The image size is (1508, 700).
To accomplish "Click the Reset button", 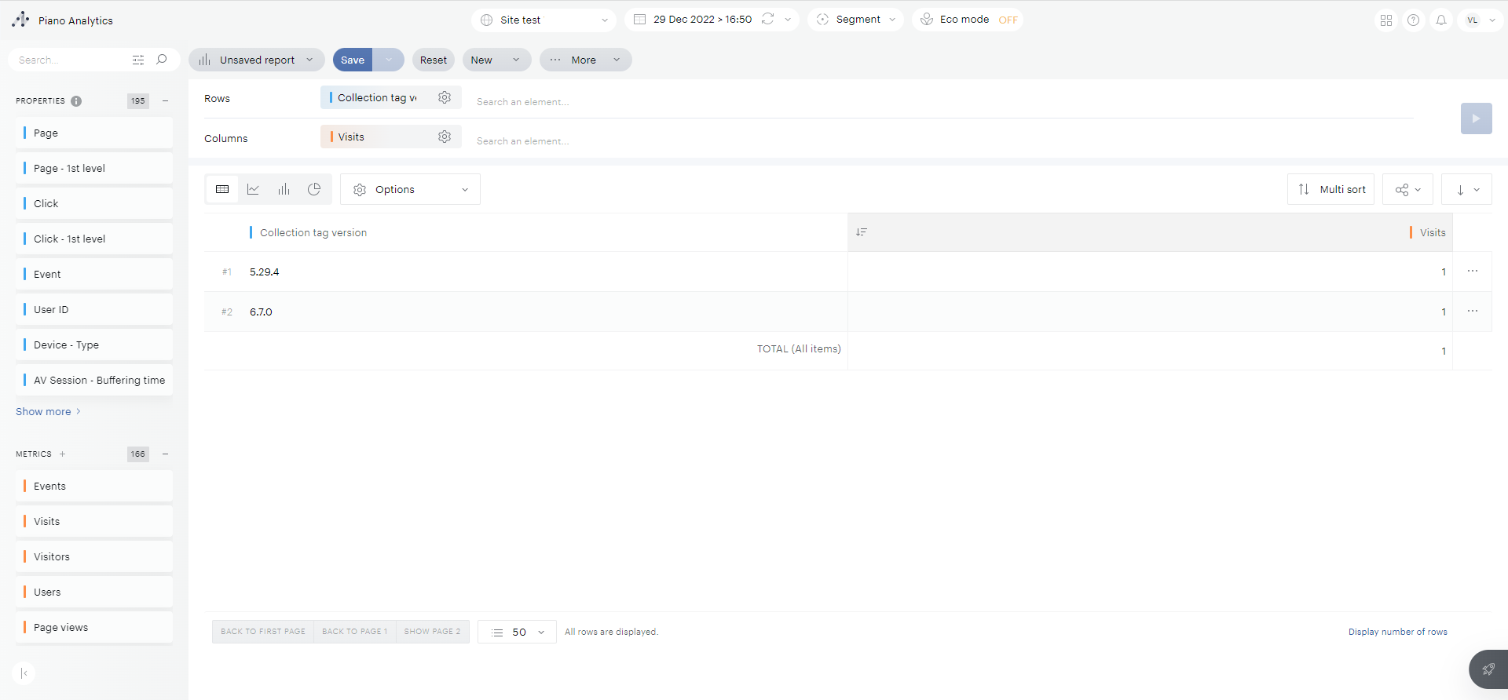I will pyautogui.click(x=433, y=60).
